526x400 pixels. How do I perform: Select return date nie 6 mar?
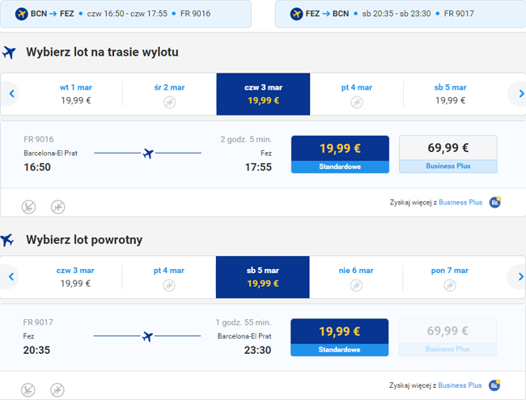click(356, 277)
